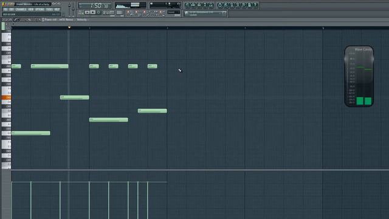Screen dimensions: 389x219
Task: Arm the record button in transport
Action: click(x=98, y=12)
